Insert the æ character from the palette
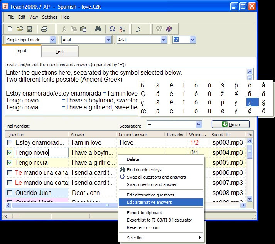275x244 pixels. tap(143, 111)
